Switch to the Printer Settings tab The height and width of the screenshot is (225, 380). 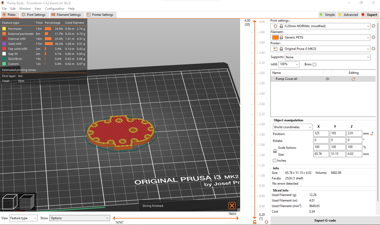point(100,15)
